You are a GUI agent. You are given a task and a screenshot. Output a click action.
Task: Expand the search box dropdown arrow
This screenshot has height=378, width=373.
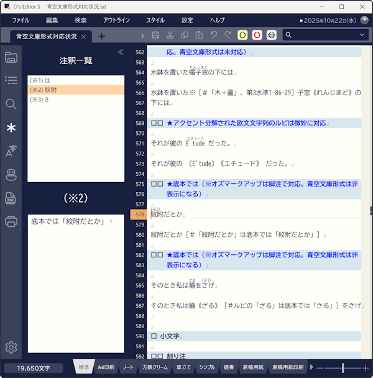click(x=363, y=35)
